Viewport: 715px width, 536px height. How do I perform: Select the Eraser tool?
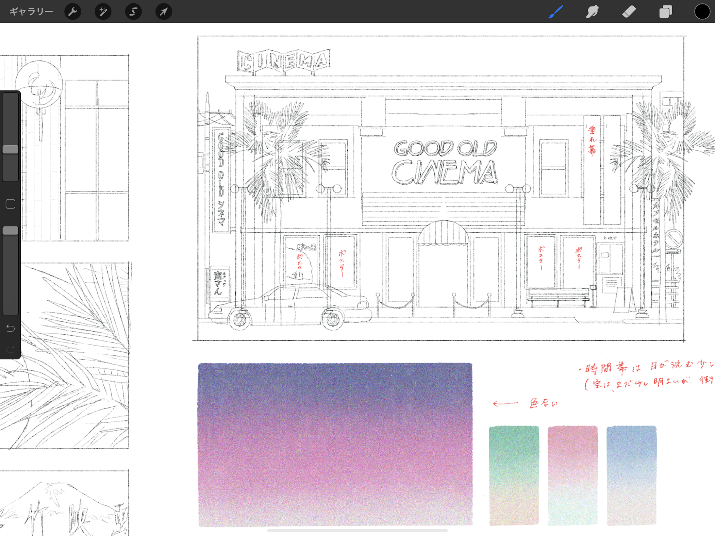tap(629, 12)
